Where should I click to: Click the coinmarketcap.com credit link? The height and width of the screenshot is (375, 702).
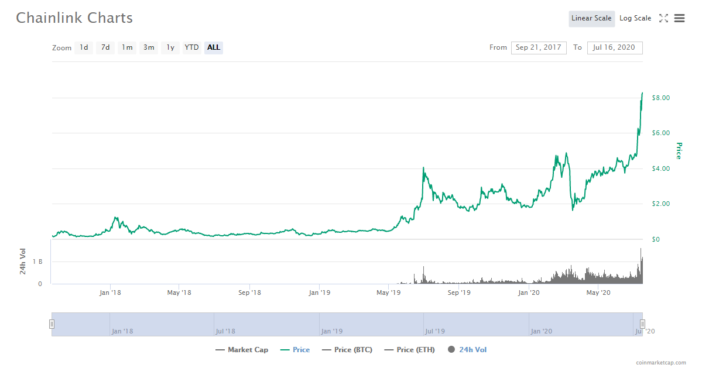661,363
